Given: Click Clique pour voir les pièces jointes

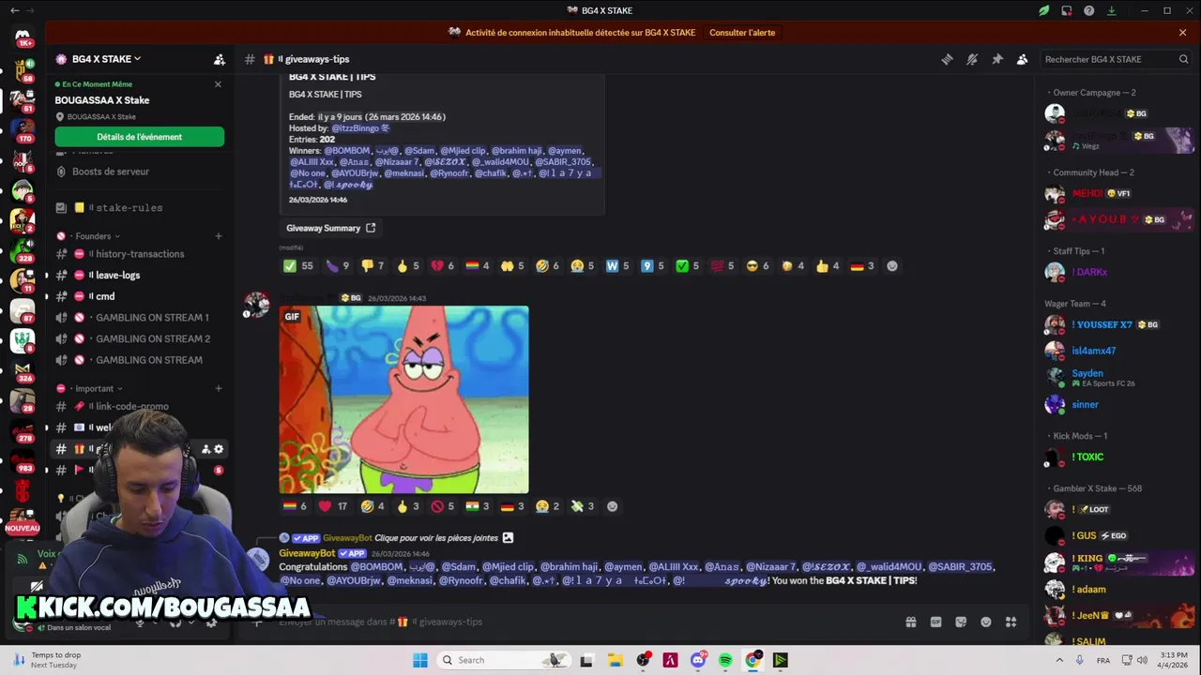Looking at the screenshot, I should 436,538.
